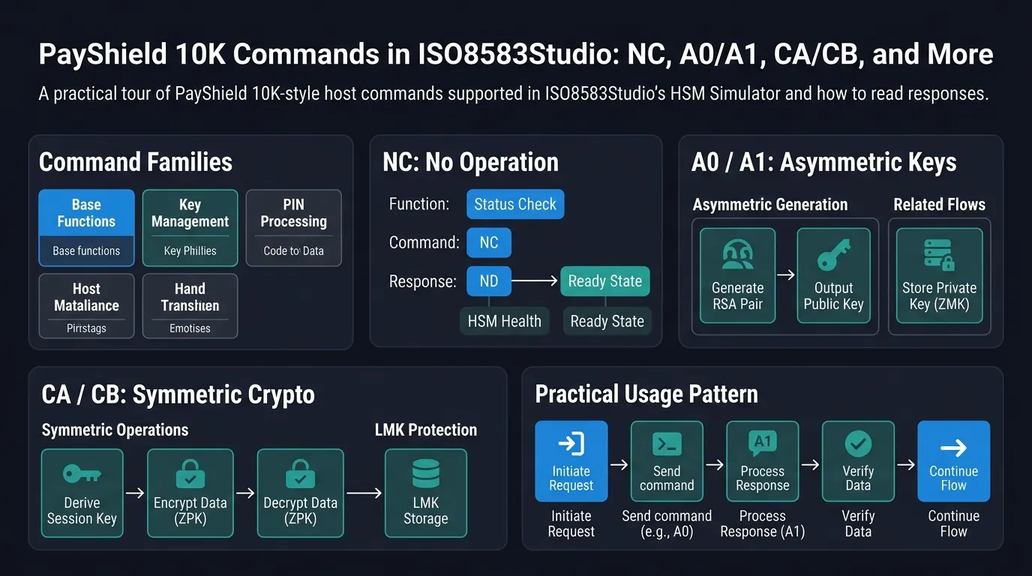Viewport: 1032px width, 576px height.
Task: Click the Practical Usage Pattern heading
Action: 646,394
